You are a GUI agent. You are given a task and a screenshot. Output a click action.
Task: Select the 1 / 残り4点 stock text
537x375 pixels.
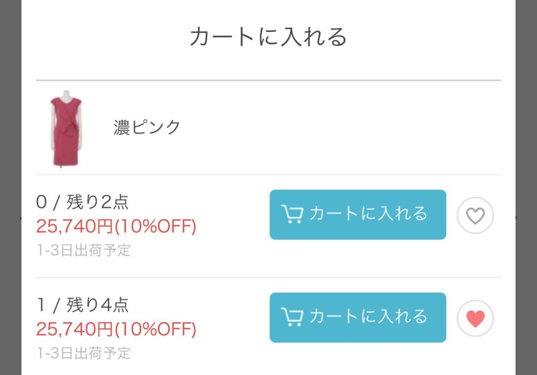tap(82, 305)
